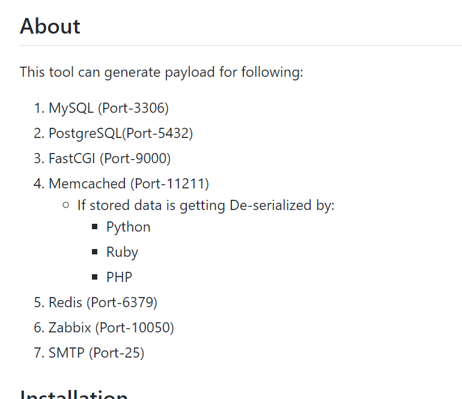The width and height of the screenshot is (462, 399).
Task: Click the hollow circle bullet under Memcached
Action: click(x=66, y=205)
